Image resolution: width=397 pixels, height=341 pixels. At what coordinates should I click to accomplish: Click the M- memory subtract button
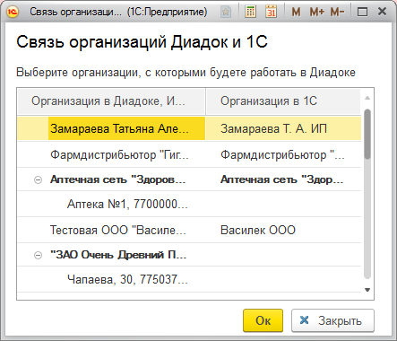click(337, 12)
